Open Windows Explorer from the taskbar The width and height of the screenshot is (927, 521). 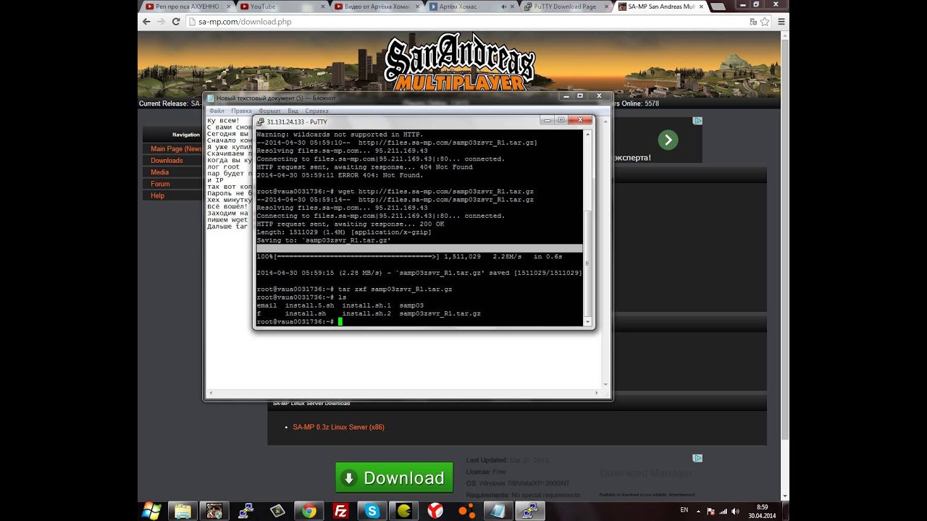(x=183, y=511)
